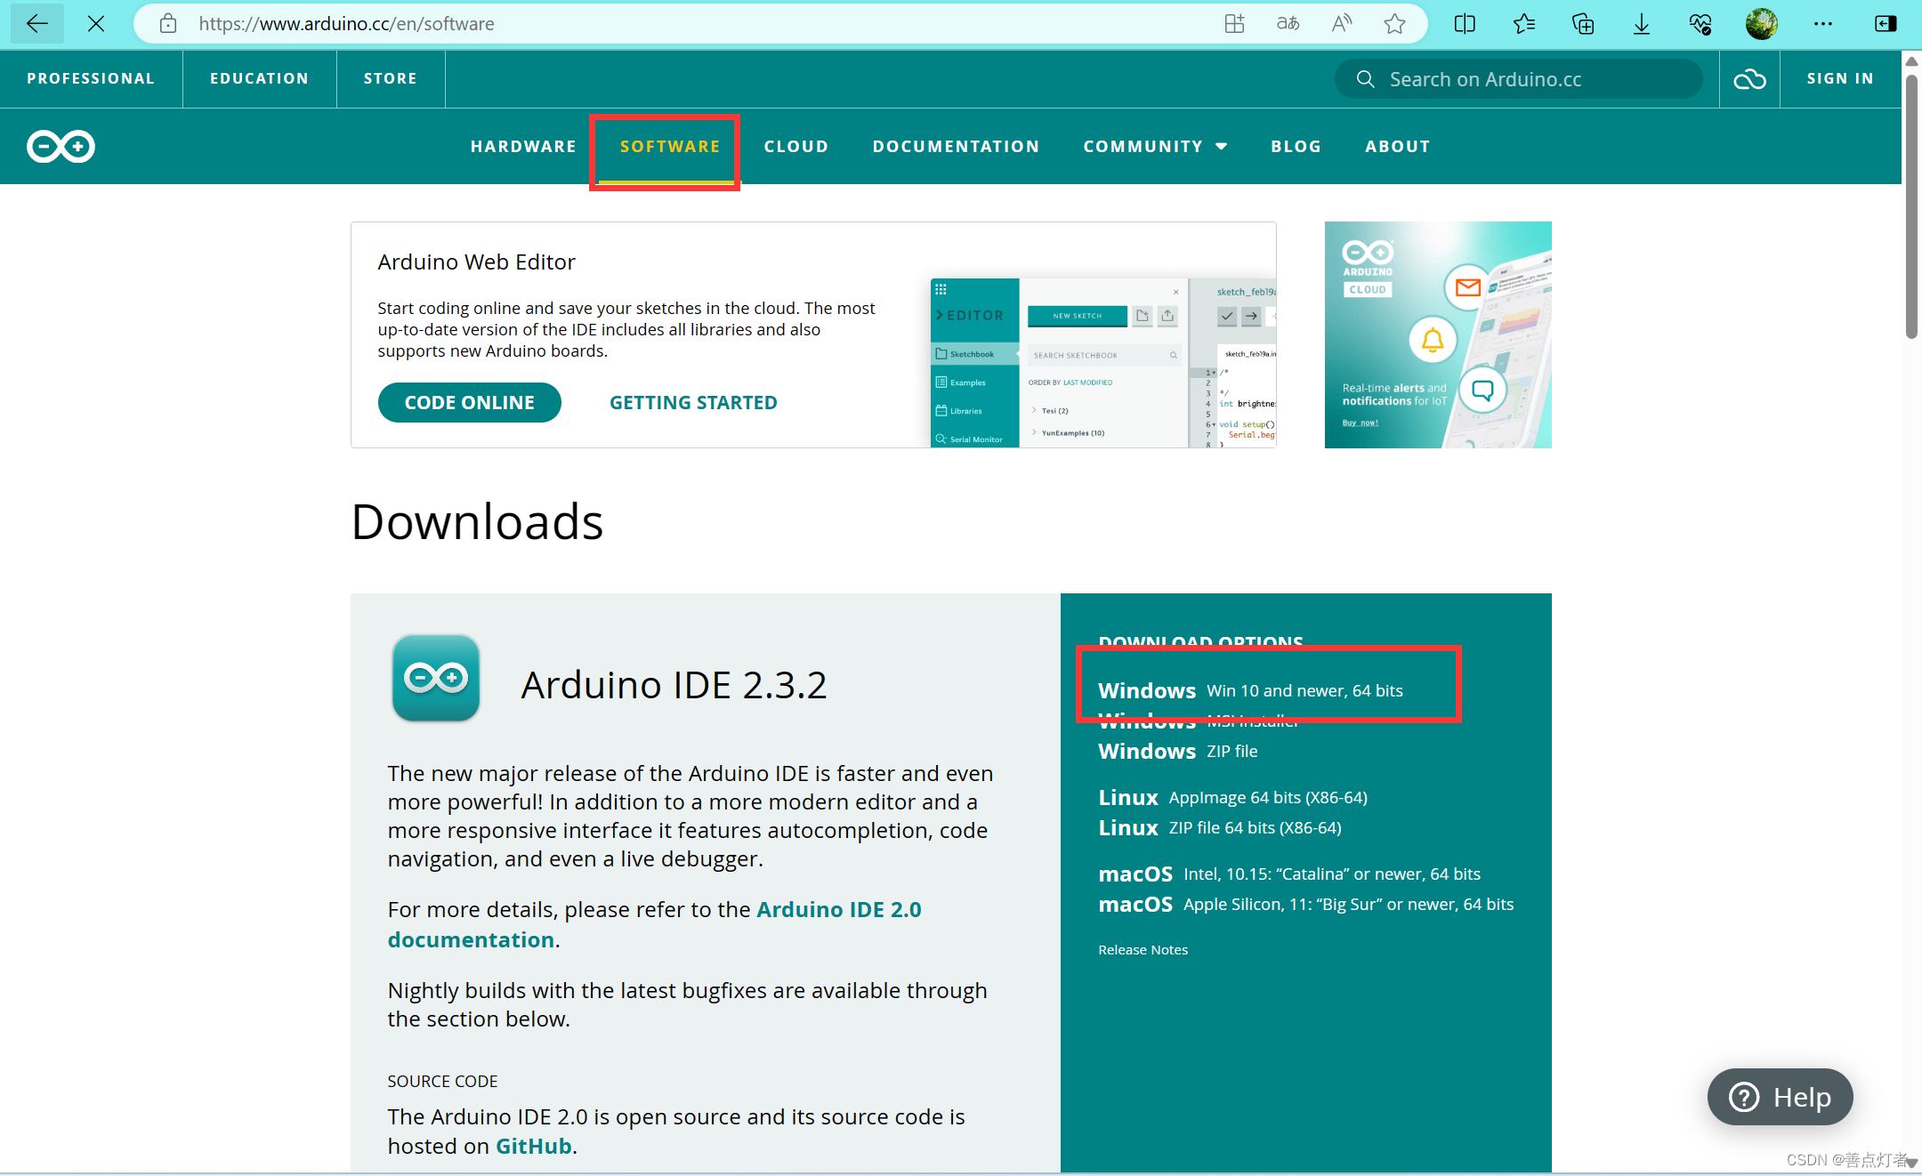
Task: Click the Help floating button
Action: (1779, 1097)
